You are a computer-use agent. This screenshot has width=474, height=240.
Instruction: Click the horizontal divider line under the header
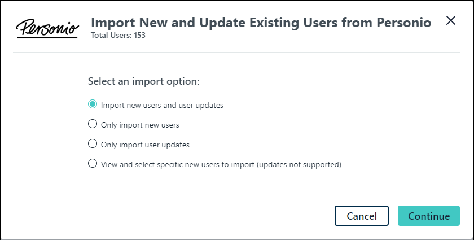(237, 53)
